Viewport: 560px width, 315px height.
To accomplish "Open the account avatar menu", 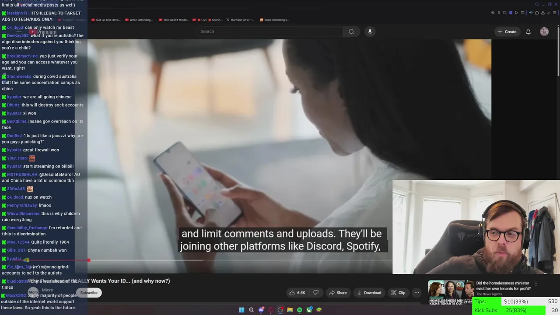I will tap(544, 31).
